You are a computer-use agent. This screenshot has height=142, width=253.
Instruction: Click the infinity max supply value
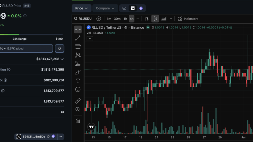point(62,112)
